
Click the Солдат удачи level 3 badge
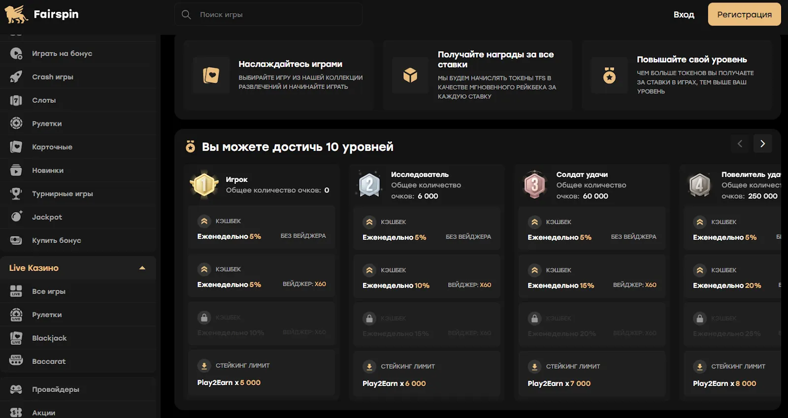coord(534,185)
